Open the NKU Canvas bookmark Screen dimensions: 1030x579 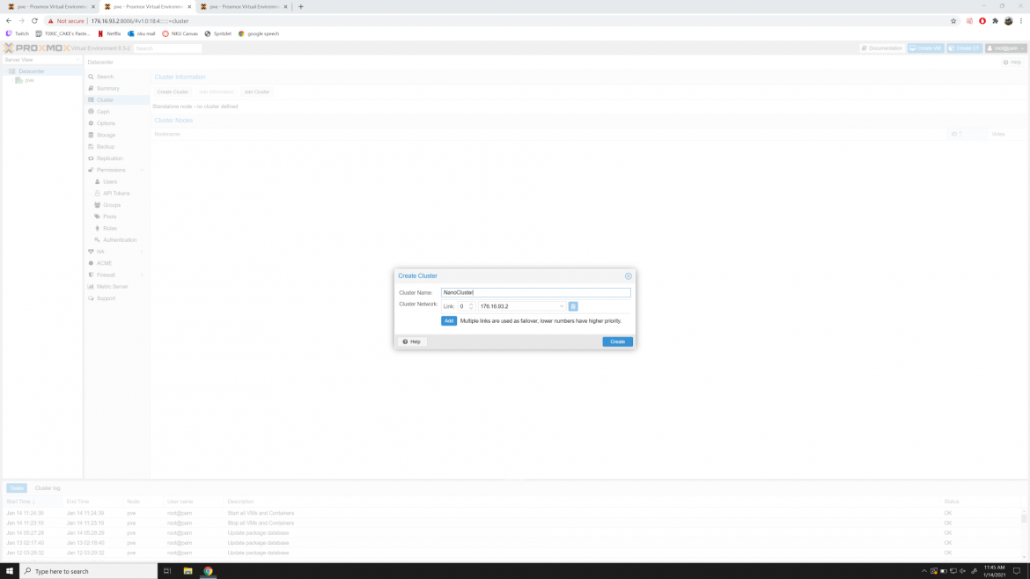point(180,33)
